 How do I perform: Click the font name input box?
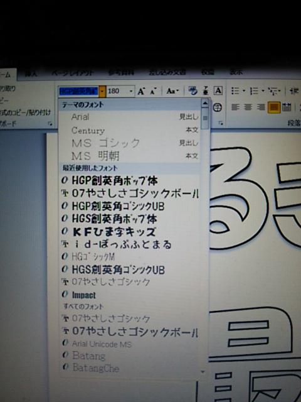(78, 91)
